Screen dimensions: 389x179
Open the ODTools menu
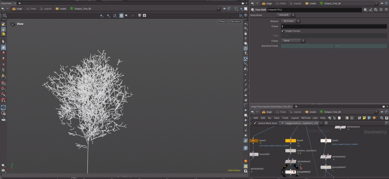click(x=306, y=118)
